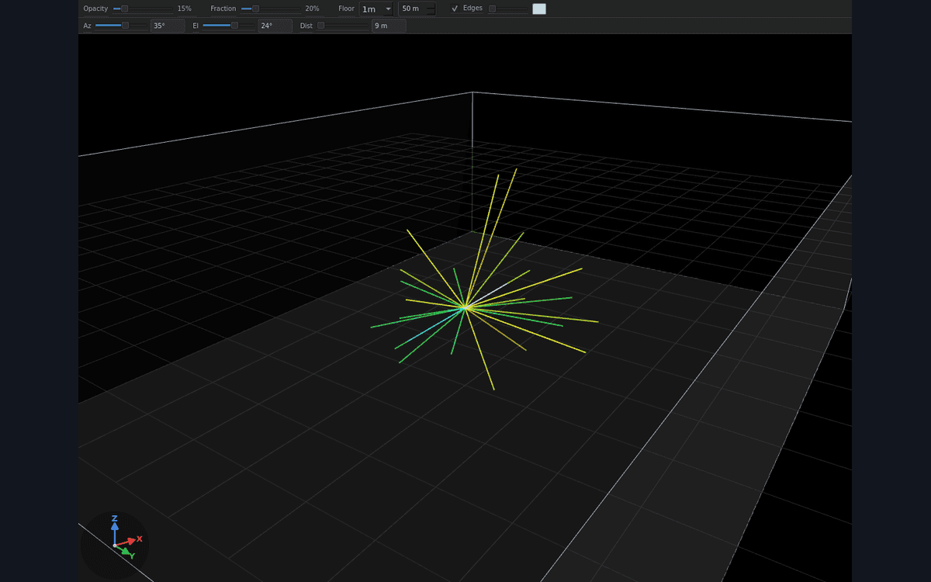Click the azimuth 35° value field
931x582 pixels.
point(168,26)
